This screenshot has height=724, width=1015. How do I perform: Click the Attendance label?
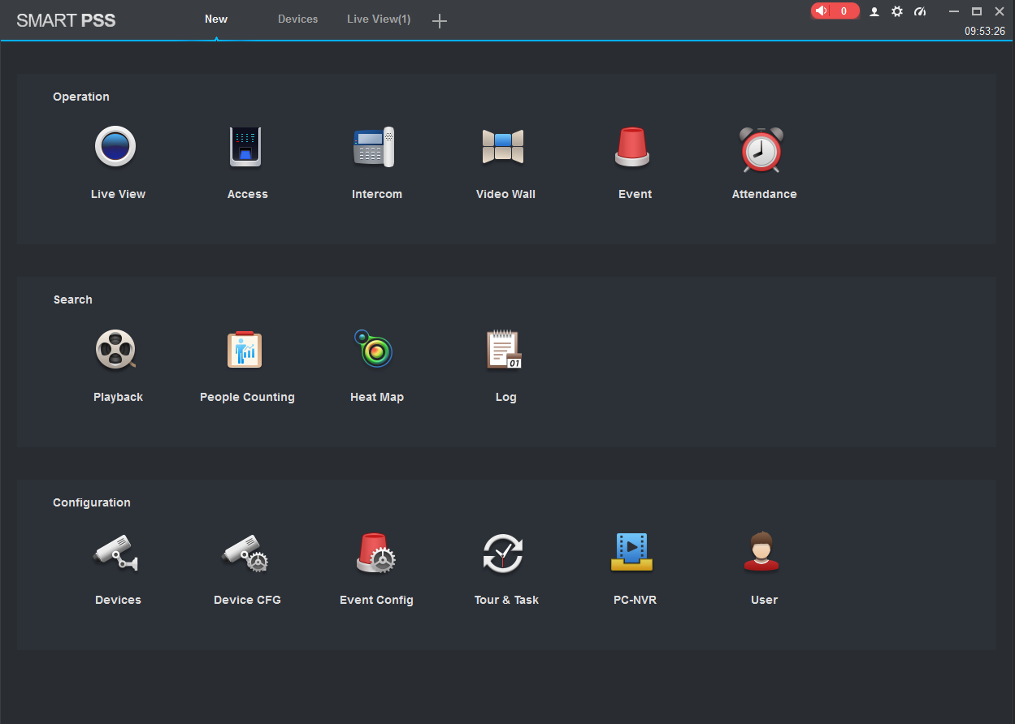[x=764, y=194]
